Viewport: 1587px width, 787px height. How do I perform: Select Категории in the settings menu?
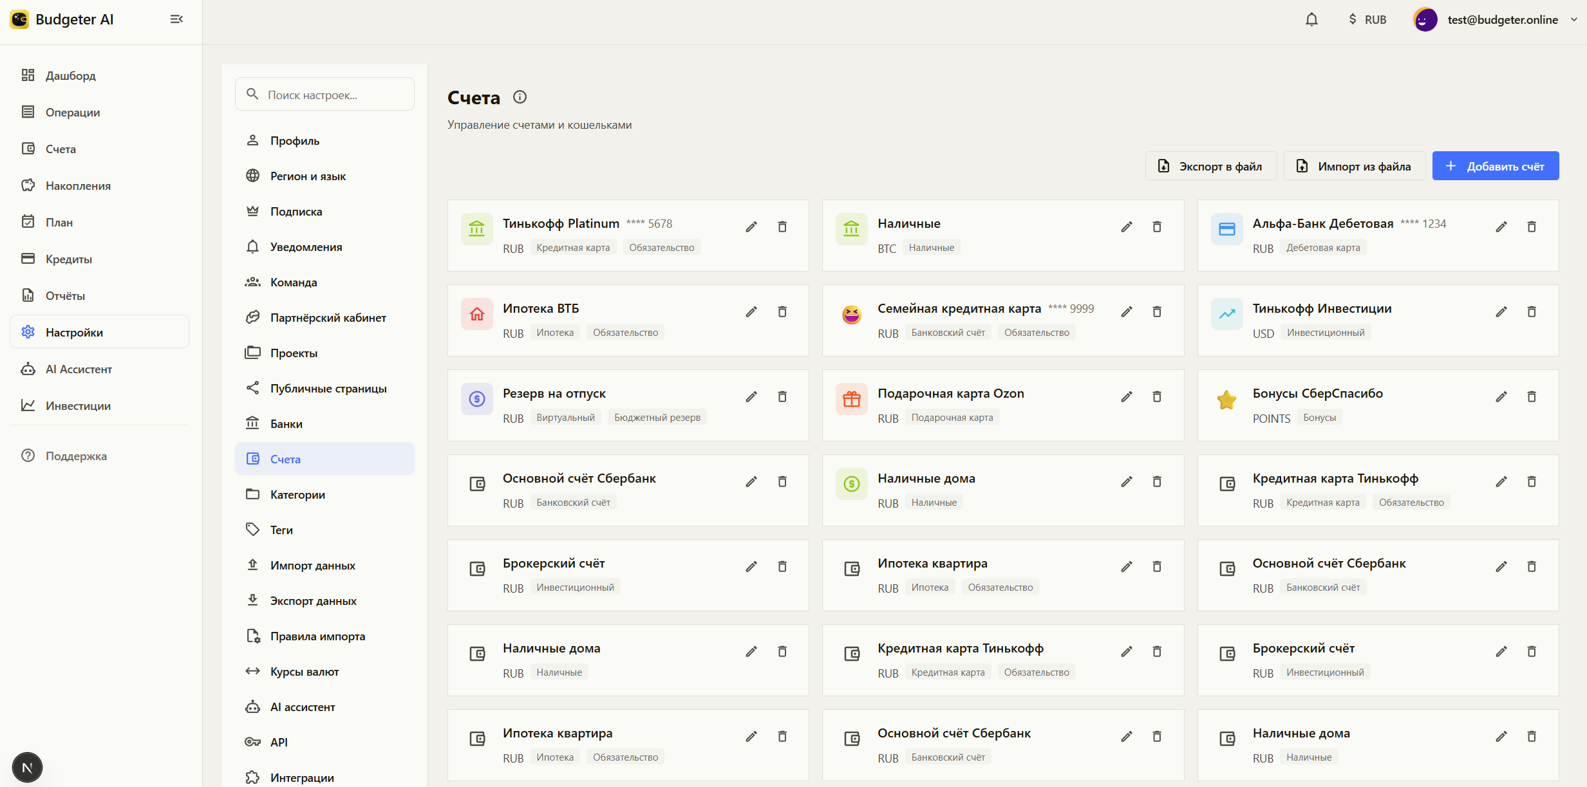(297, 494)
